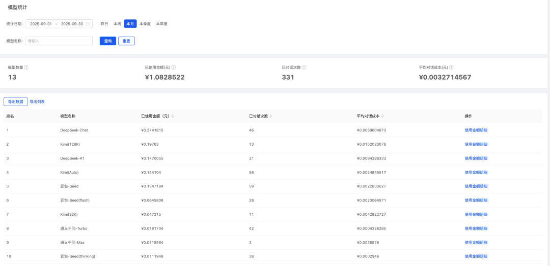Click info icon next to 已使用金额(元)
This screenshot has width=550, height=266.
tap(174, 67)
